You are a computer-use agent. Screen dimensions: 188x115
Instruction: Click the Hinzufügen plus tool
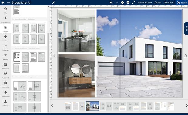[5, 38]
